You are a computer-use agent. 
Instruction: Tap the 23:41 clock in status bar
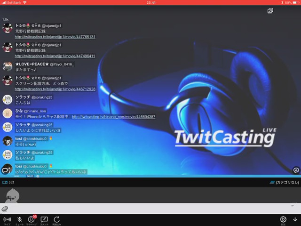(x=151, y=2)
